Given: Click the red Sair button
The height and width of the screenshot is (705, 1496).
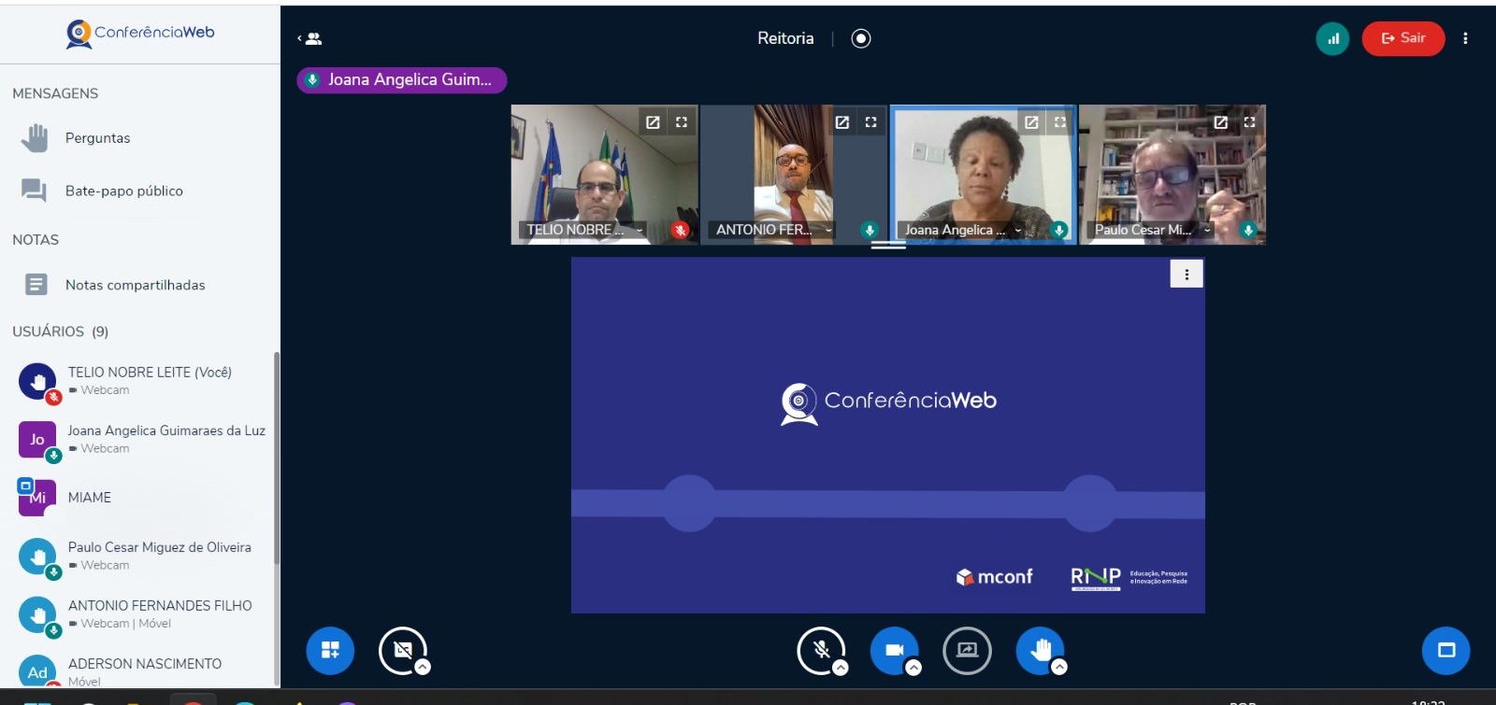Looking at the screenshot, I should (1402, 38).
